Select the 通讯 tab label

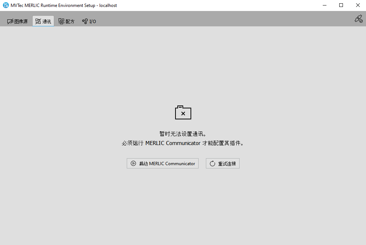click(x=47, y=21)
